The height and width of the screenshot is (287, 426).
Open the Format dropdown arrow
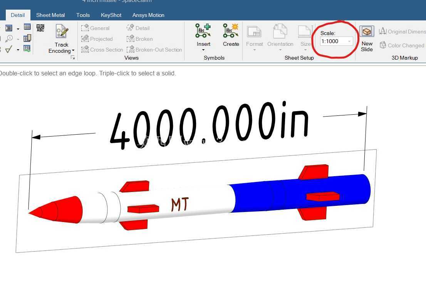point(255,50)
